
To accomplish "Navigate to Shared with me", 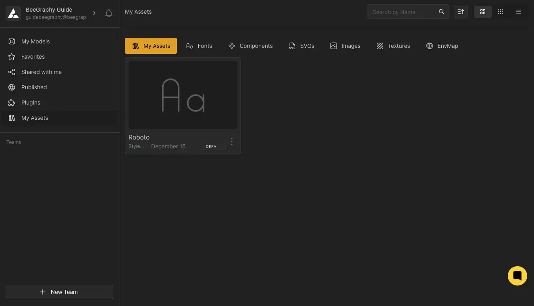I will [42, 72].
